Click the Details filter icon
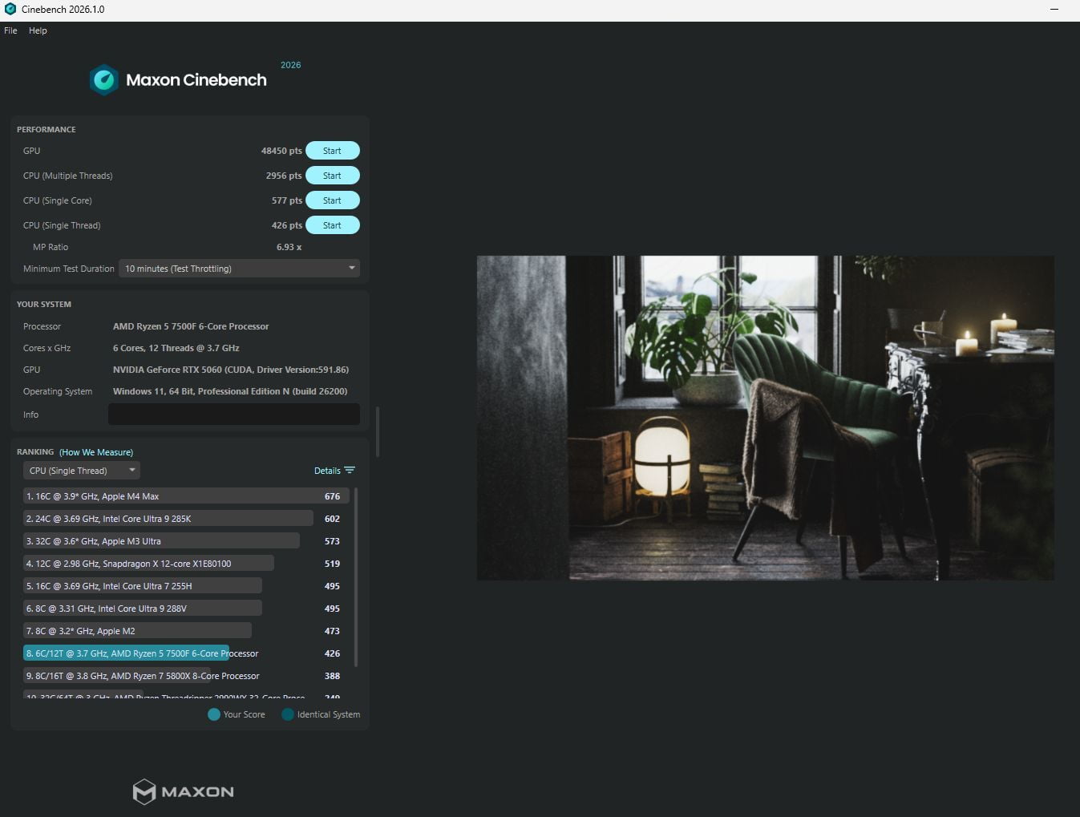The height and width of the screenshot is (817, 1080). tap(350, 471)
